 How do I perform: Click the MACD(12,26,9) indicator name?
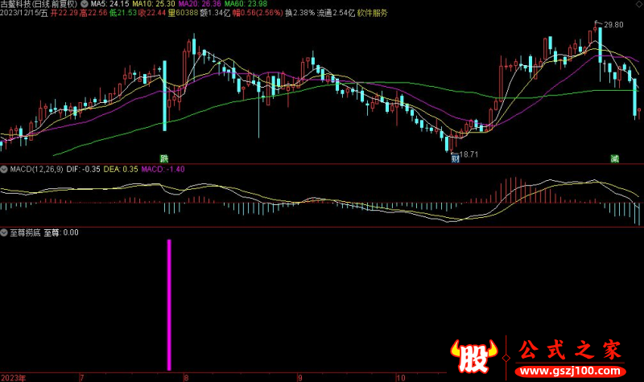[36, 169]
